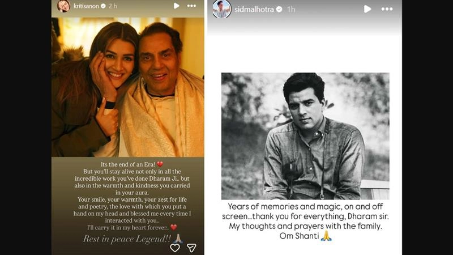Tap the color photo in kritisanon story
Screen dimensions: 453x255
[x=128, y=87]
